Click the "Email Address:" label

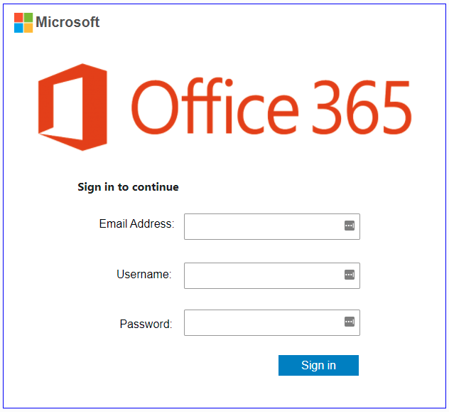tap(136, 223)
